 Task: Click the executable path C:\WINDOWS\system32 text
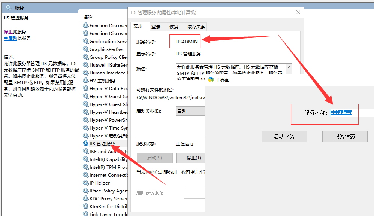(x=171, y=98)
